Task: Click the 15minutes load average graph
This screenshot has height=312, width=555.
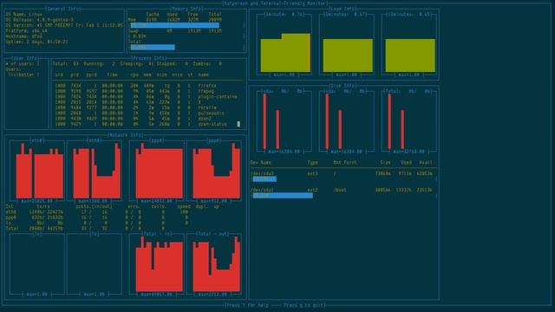Action: click(x=409, y=44)
